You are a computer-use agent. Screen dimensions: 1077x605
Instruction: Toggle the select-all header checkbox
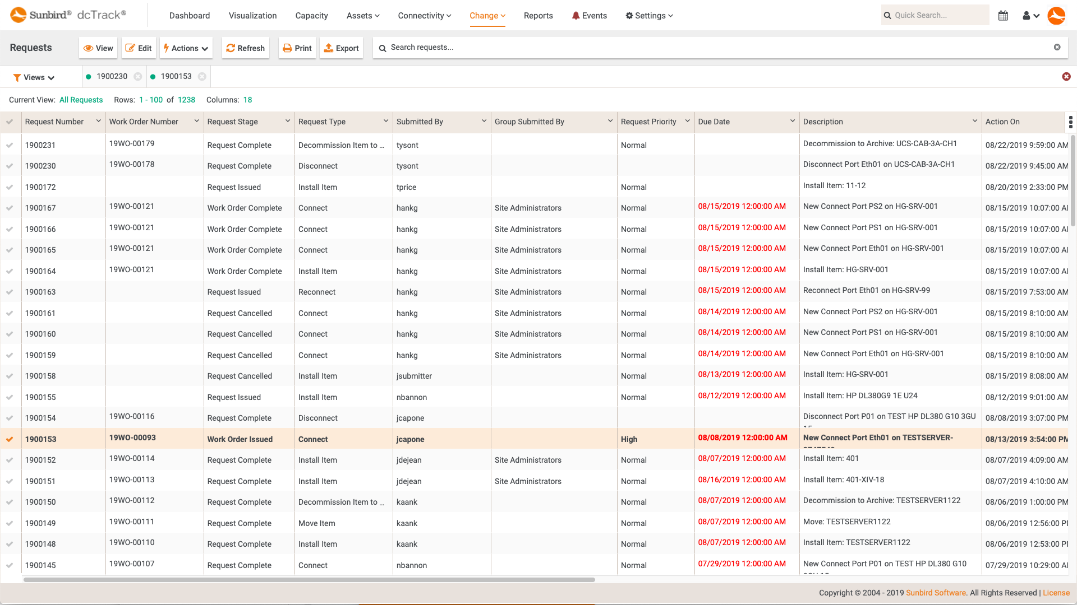[x=10, y=122]
